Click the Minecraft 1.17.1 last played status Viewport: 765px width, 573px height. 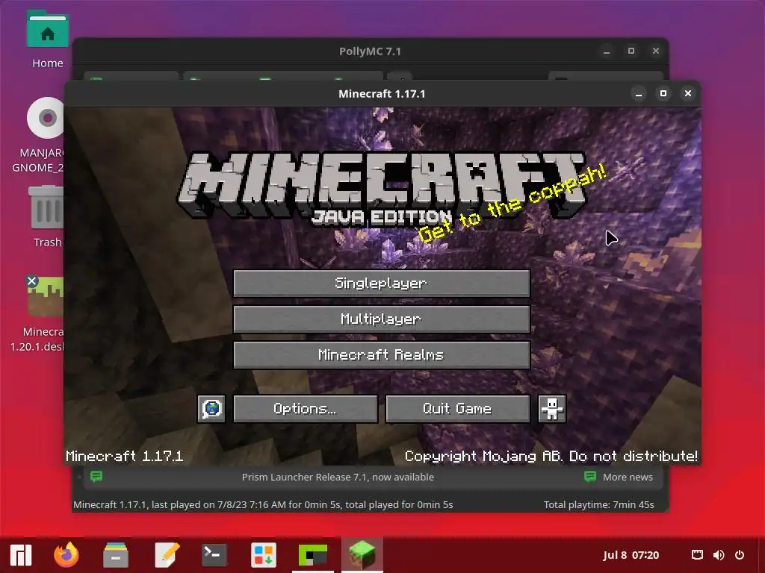point(263,505)
